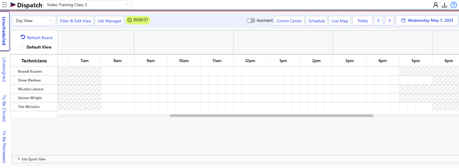Click the 7am time header
Image resolution: width=459 pixels, height=168 pixels.
coord(84,61)
